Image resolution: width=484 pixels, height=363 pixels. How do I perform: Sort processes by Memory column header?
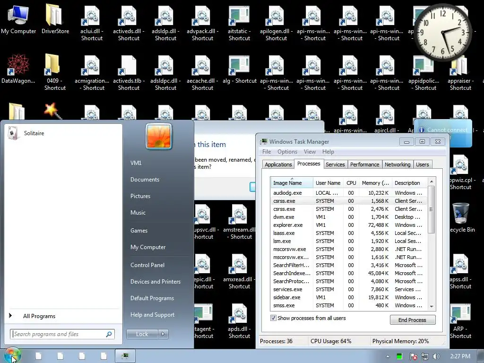[x=376, y=183]
